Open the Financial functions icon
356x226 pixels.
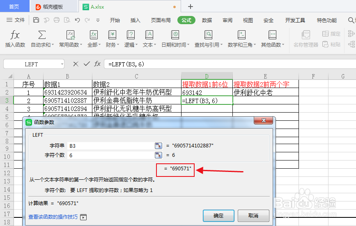112,35
